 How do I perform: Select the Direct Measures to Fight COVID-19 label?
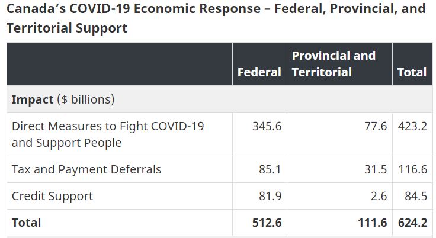[108, 134]
